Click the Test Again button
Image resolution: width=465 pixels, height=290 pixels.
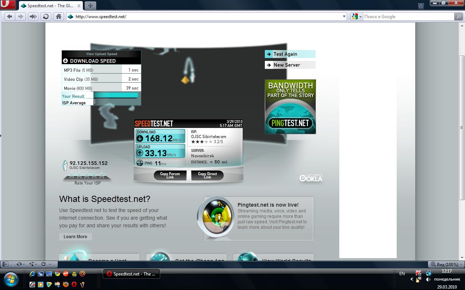[x=290, y=54]
